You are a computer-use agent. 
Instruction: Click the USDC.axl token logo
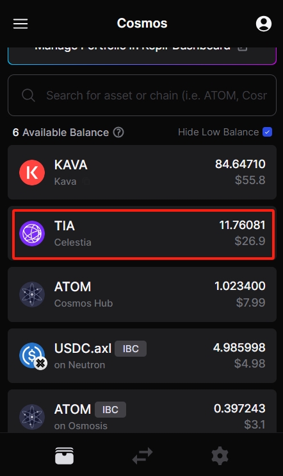(33, 356)
